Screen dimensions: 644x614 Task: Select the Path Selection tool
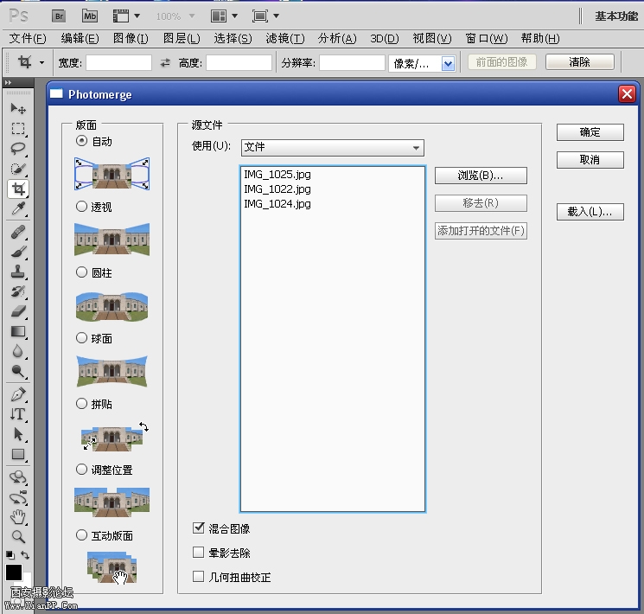tap(17, 434)
